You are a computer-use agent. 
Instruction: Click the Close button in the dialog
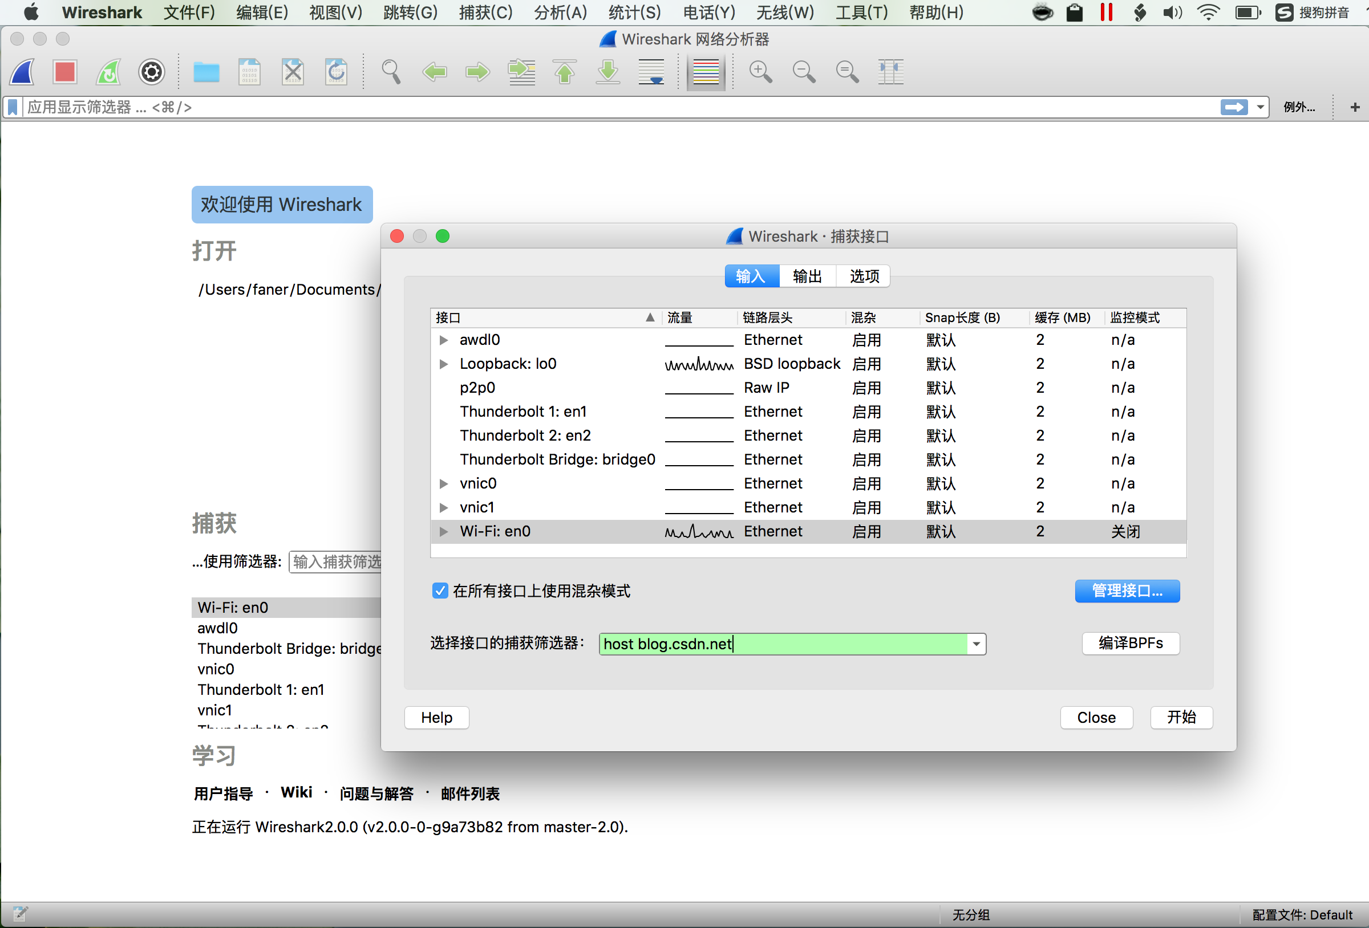pyautogui.click(x=1096, y=717)
